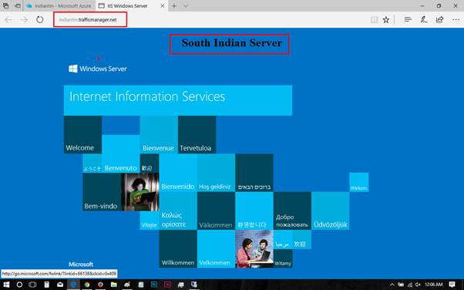
Task: Open Mail app from taskbar
Action: (60, 285)
